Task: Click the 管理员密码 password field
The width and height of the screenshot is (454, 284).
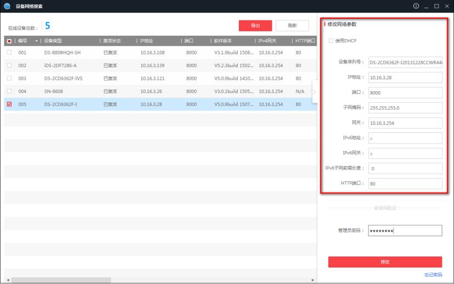Action: (x=405, y=231)
